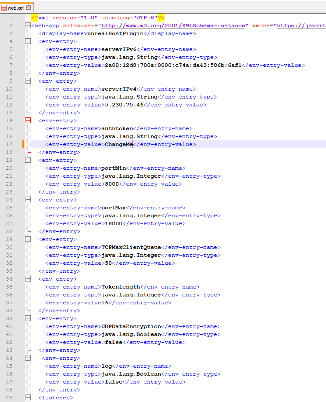This screenshot has width=326, height=402.
Task: Fold the portMin env-entry section
Action: (28, 160)
